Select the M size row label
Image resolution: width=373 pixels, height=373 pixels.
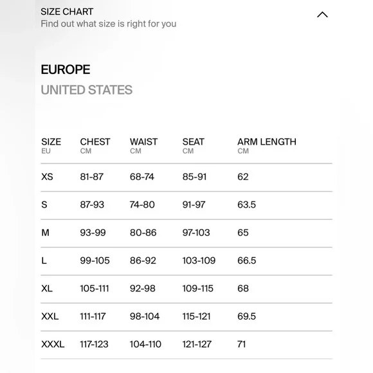(x=45, y=232)
